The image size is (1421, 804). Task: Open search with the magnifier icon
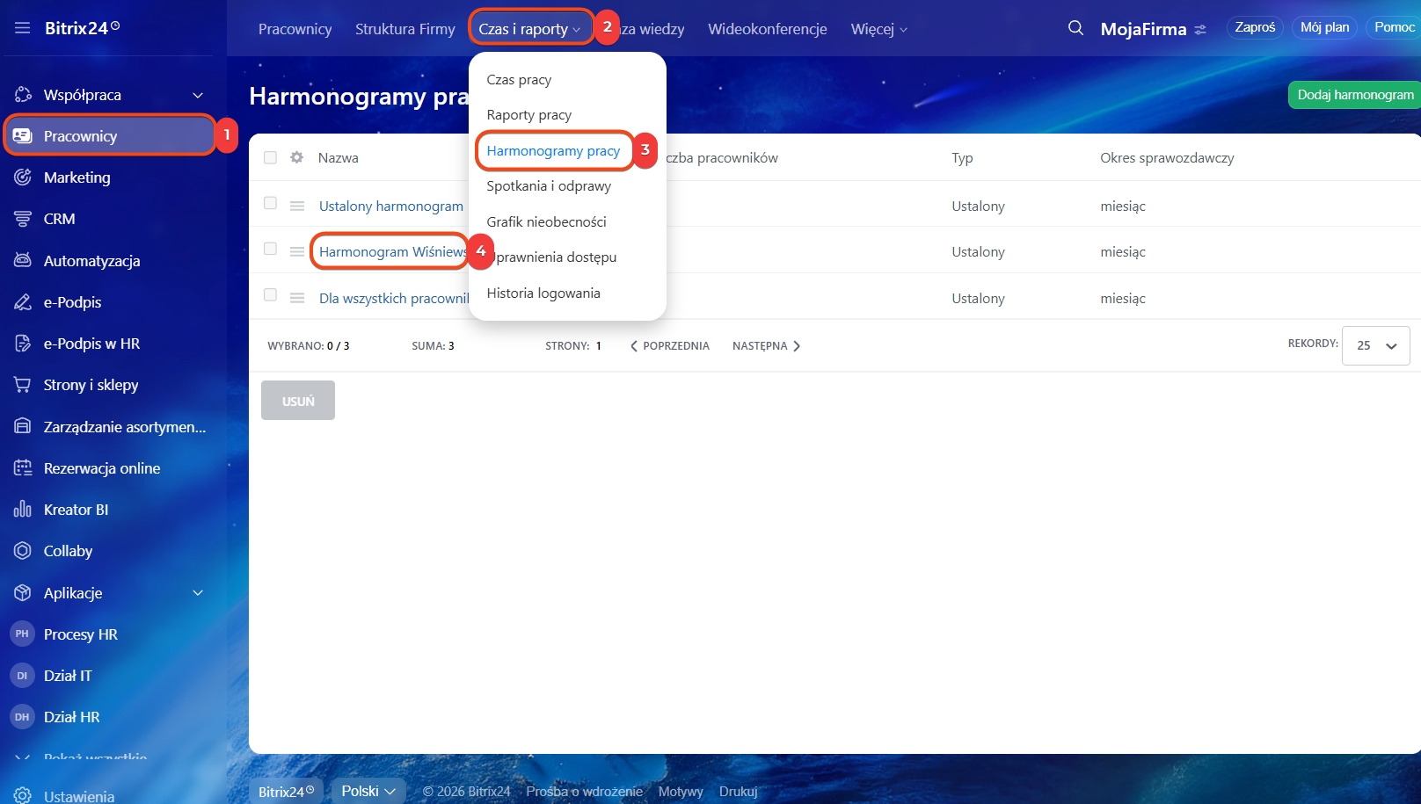1075,28
